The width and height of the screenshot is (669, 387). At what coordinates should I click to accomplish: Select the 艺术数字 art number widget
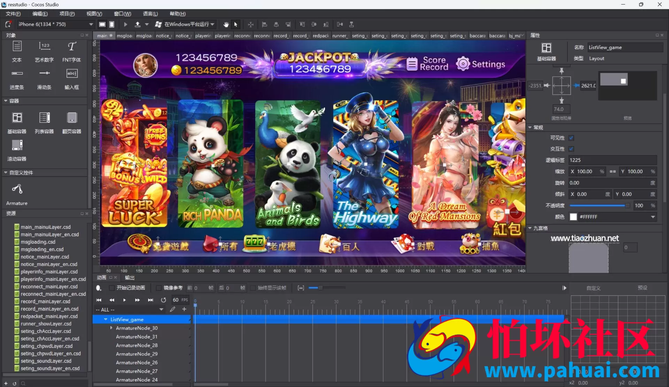(x=44, y=52)
